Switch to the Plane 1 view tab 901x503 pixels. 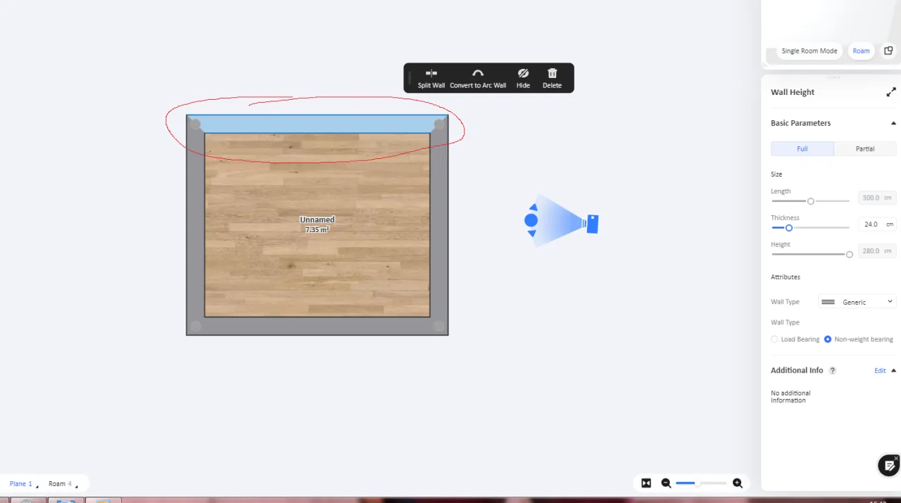pyautogui.click(x=20, y=484)
